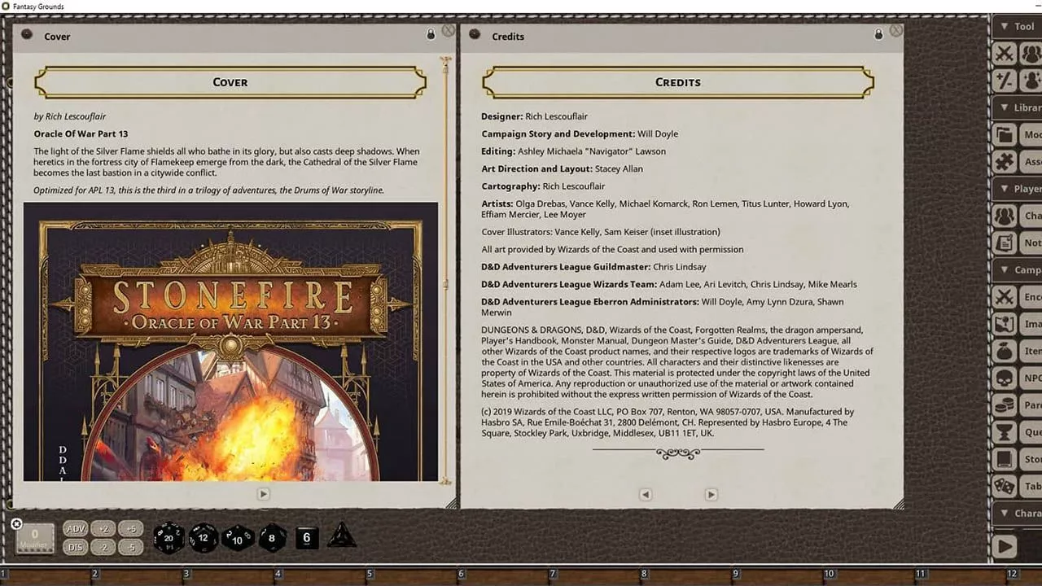Go to next page in Cover window
This screenshot has height=586, width=1042.
pos(263,494)
